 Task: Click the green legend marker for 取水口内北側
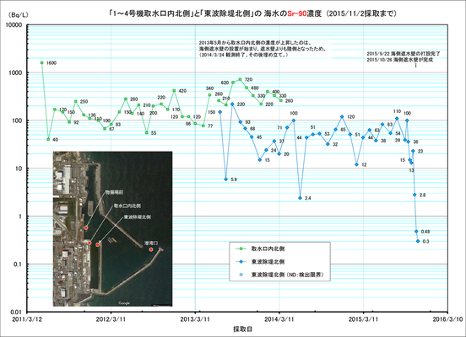tap(241, 249)
